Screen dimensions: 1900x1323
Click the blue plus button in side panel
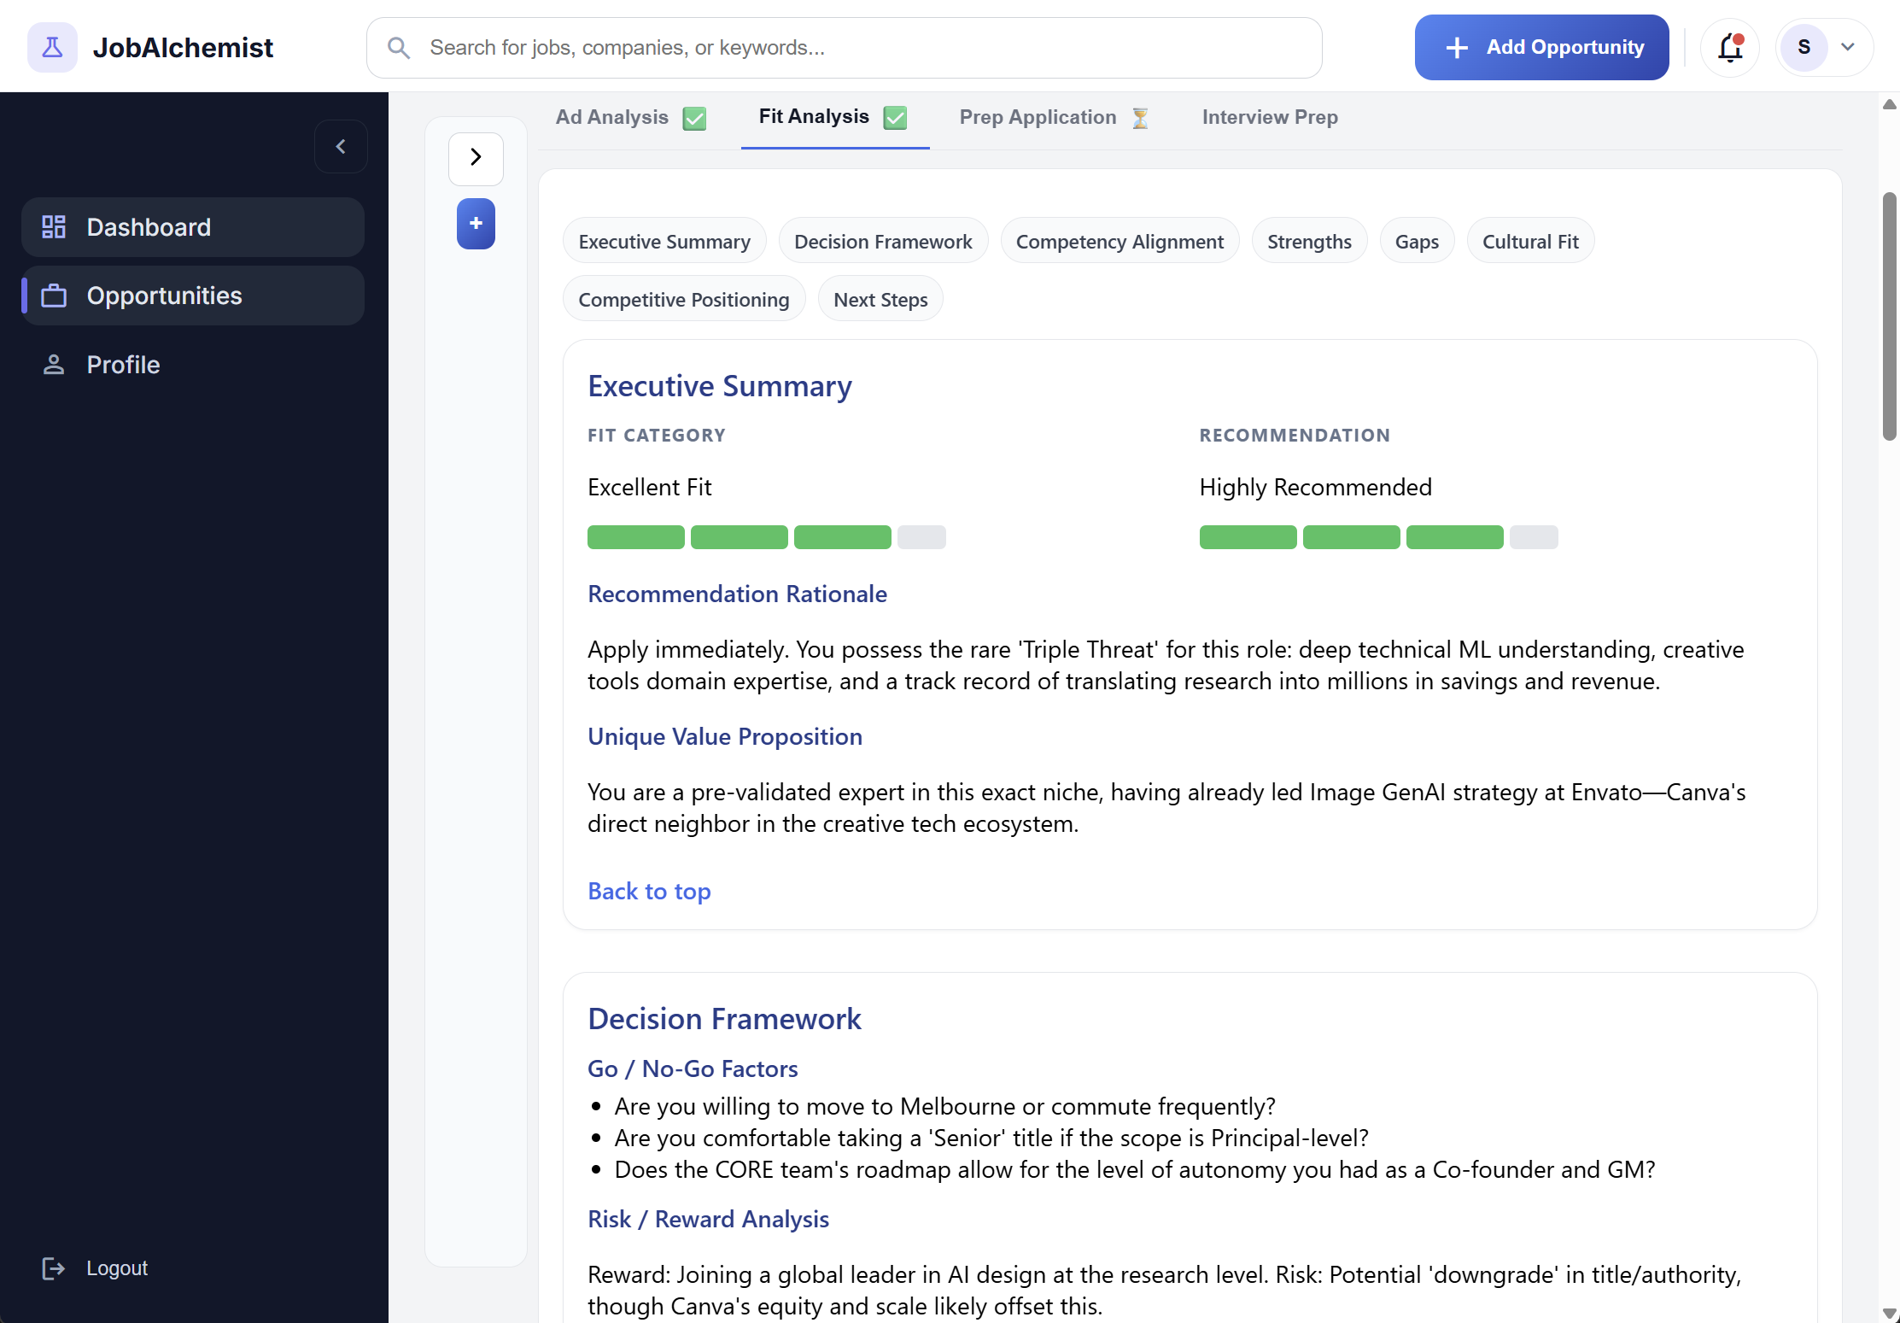pyautogui.click(x=476, y=224)
